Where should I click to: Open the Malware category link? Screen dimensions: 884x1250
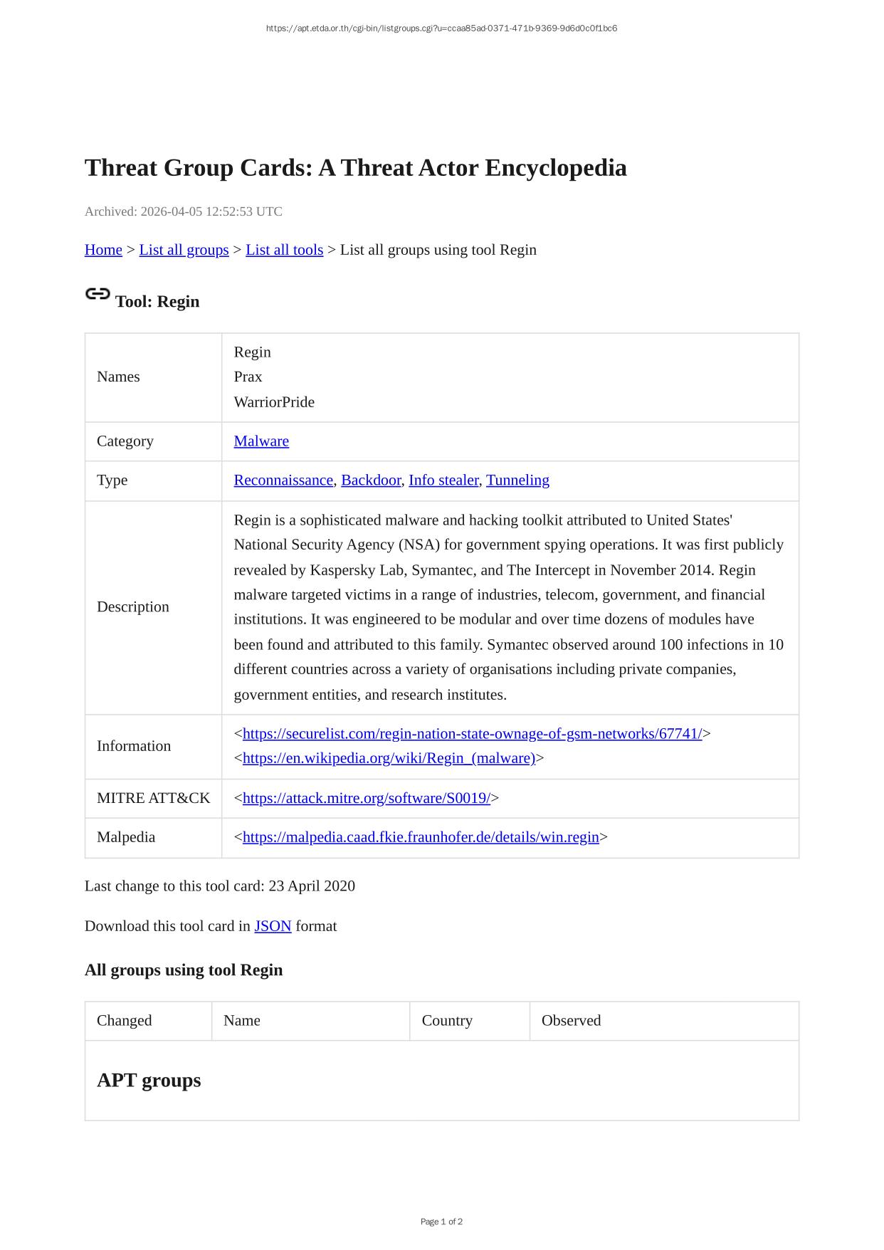[x=261, y=441]
